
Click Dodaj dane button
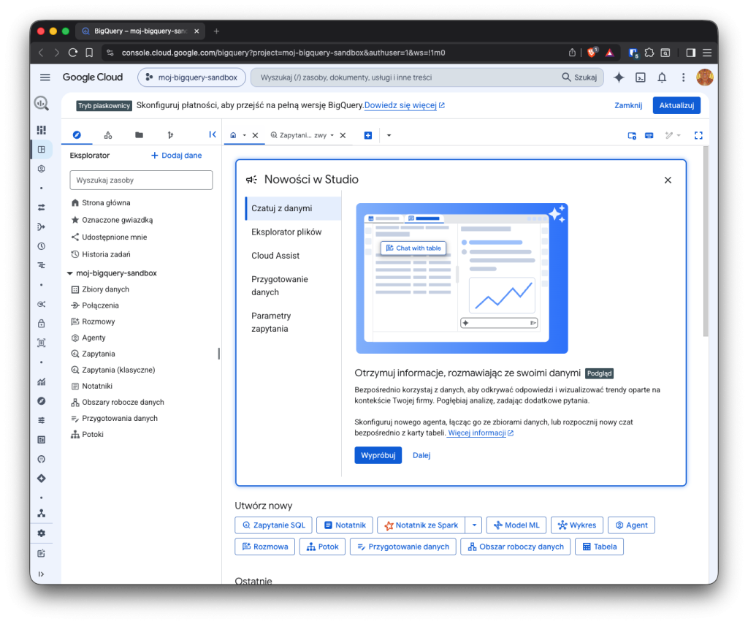click(176, 156)
